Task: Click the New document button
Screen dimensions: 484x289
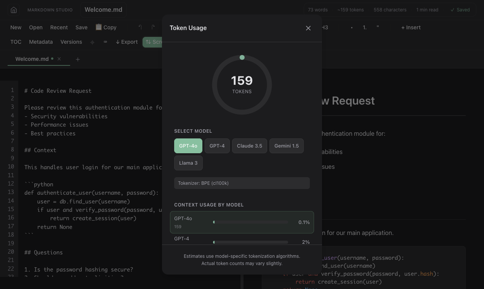Action: click(16, 27)
